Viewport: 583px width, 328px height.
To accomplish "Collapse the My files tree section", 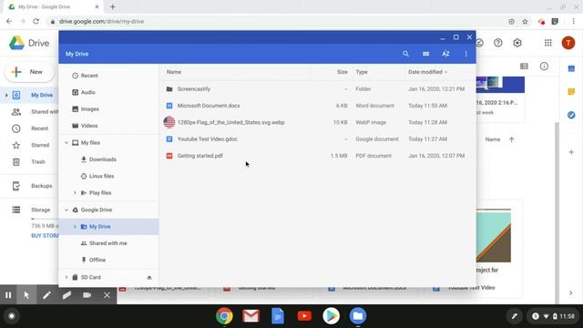I will pyautogui.click(x=66, y=143).
